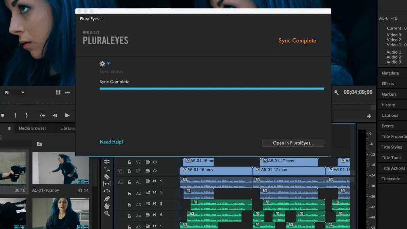This screenshot has width=407, height=229.
Task: Toggle lock on track V1
Action: pos(129,171)
